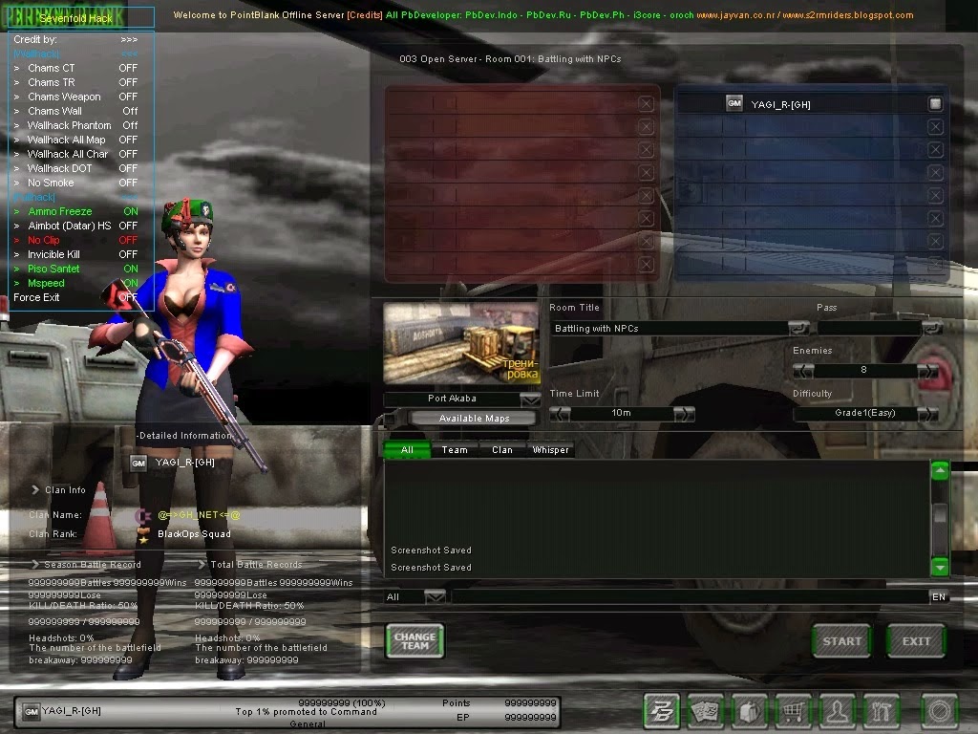Open the character profile icon
This screenshot has width=978, height=734.
click(x=838, y=711)
